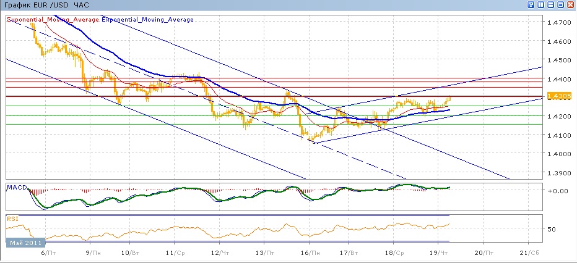Viewport: 577px width, 263px height.
Task: Click the RSI indicator label
Action: (x=12, y=219)
